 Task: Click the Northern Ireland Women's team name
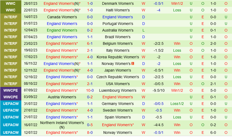tap(62, 123)
